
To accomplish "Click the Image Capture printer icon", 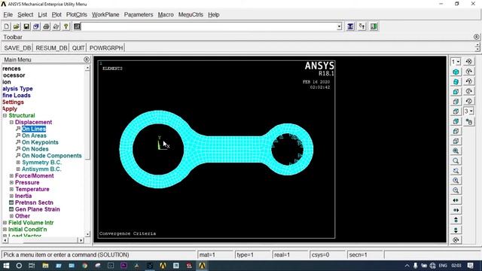I will click(x=46, y=26).
